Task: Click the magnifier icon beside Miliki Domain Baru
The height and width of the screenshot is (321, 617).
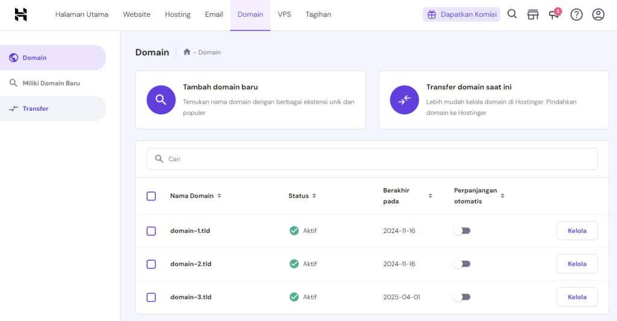Action: (x=13, y=83)
